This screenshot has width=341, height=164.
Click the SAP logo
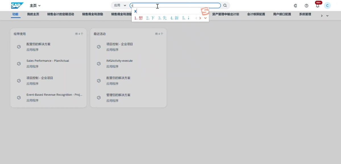pyautogui.click(x=17, y=5)
